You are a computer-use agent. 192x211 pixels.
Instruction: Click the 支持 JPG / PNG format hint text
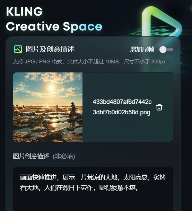(x=89, y=62)
